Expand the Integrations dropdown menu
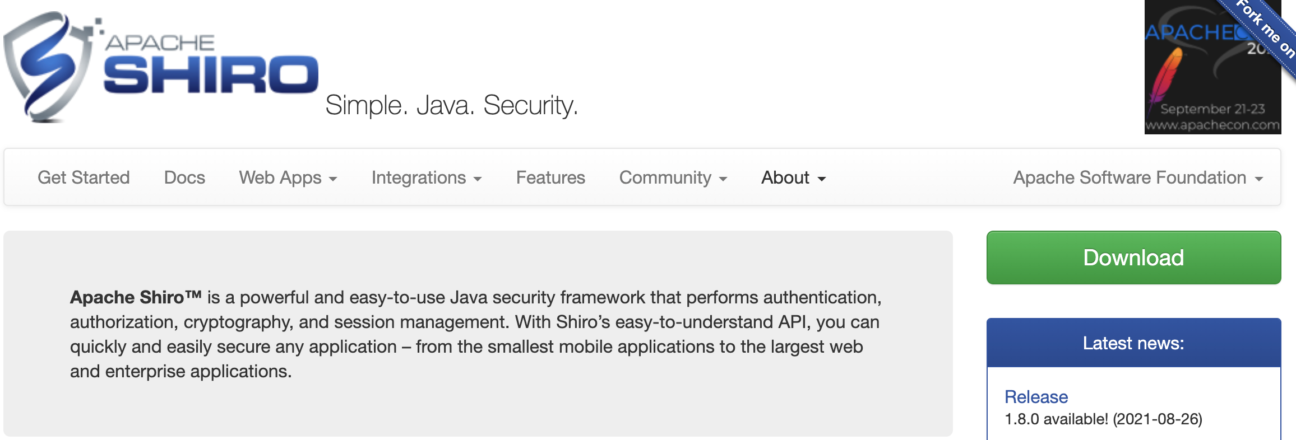The image size is (1296, 440). point(426,177)
